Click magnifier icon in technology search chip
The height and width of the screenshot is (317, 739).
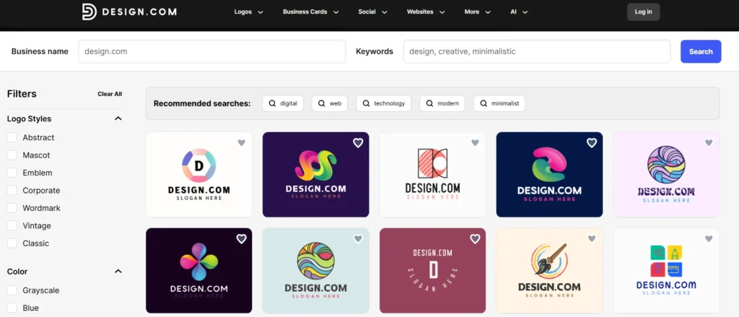[x=366, y=103]
